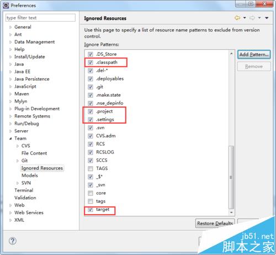Screen dimensions: 276x255
Task: Expand the Java tree node
Action: (x=10, y=65)
